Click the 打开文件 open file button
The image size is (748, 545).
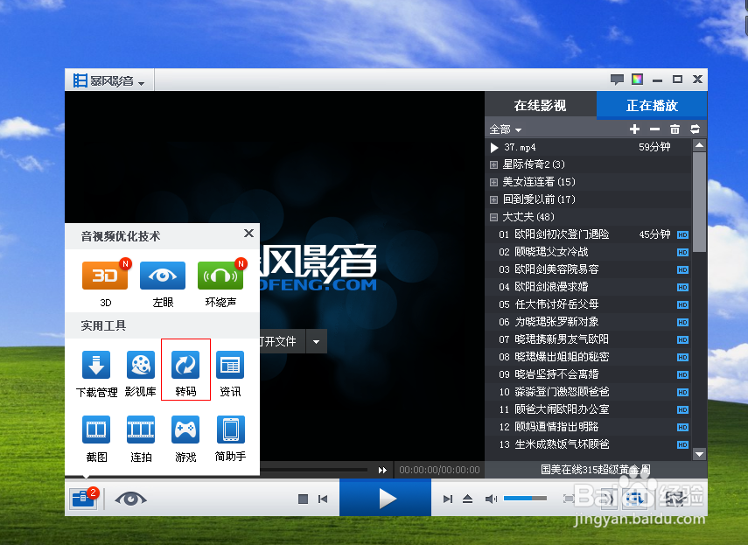(283, 341)
